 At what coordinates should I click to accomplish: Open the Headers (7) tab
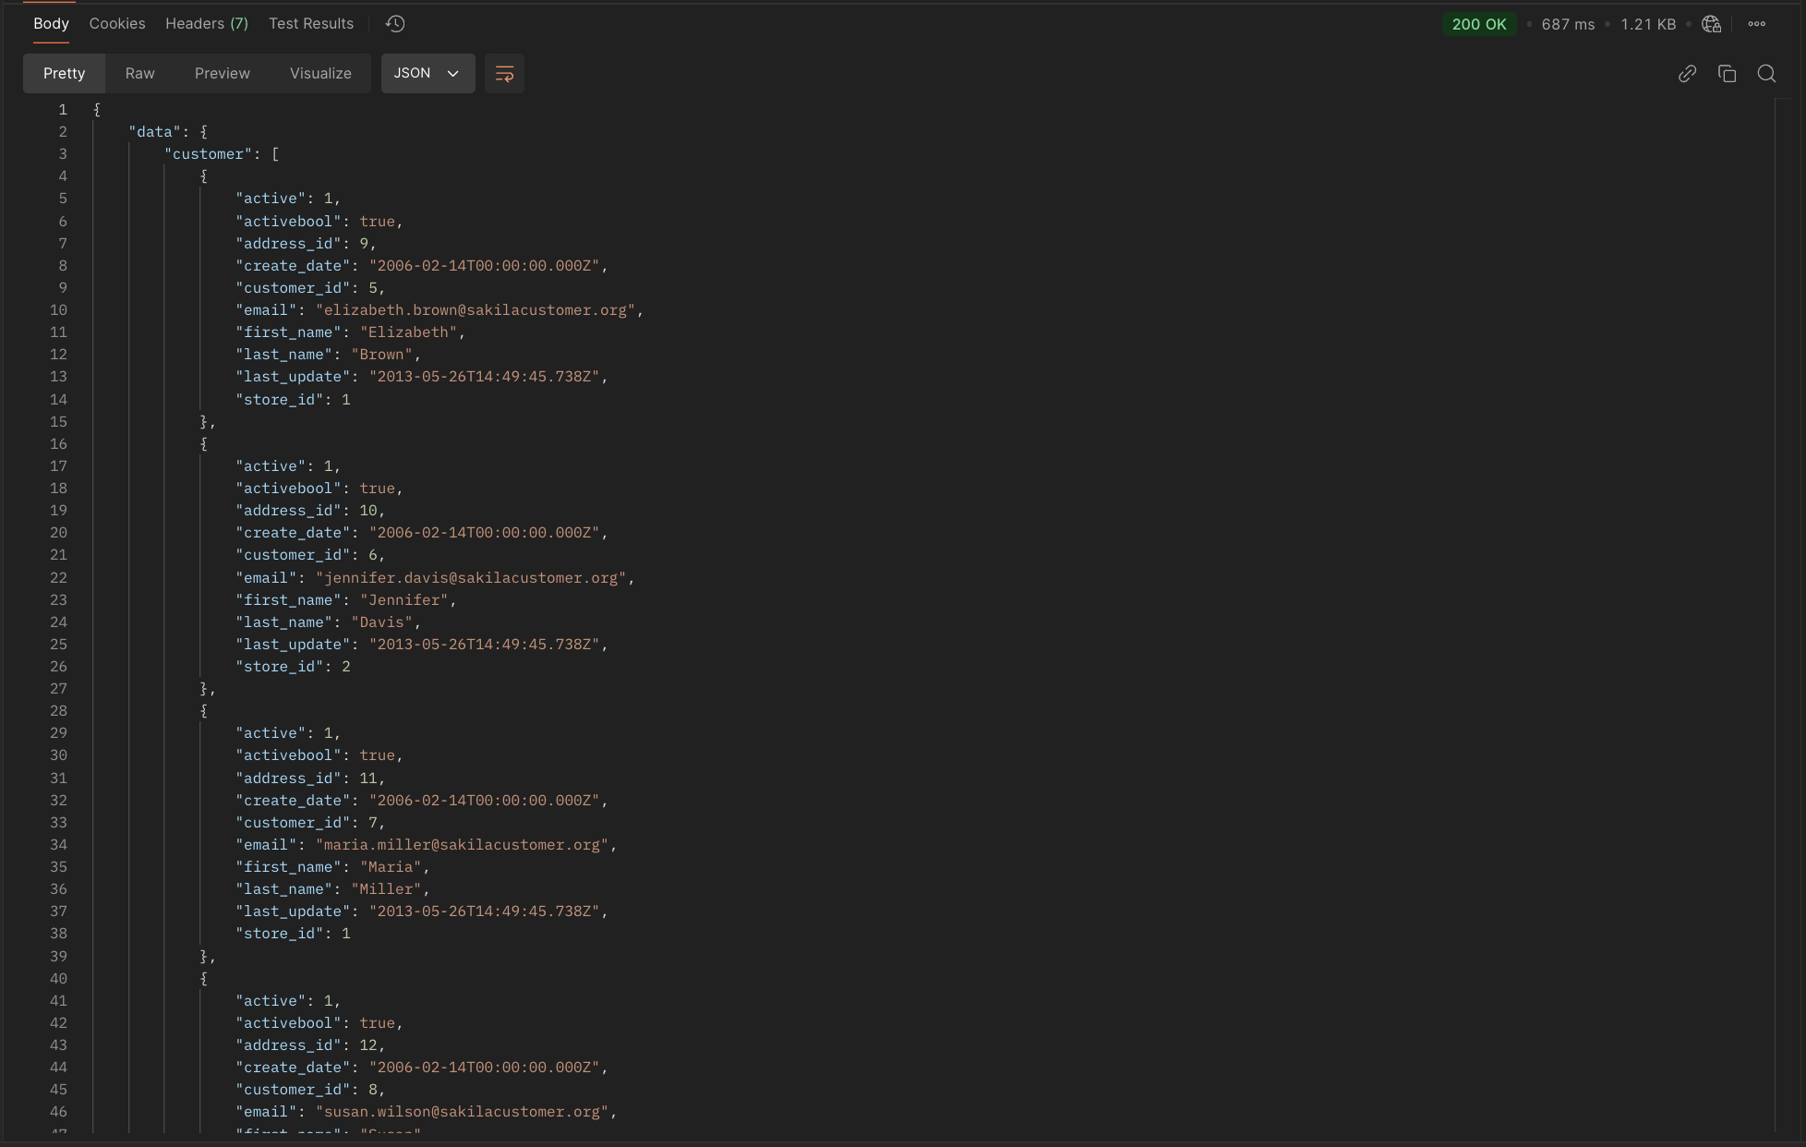[x=207, y=24]
